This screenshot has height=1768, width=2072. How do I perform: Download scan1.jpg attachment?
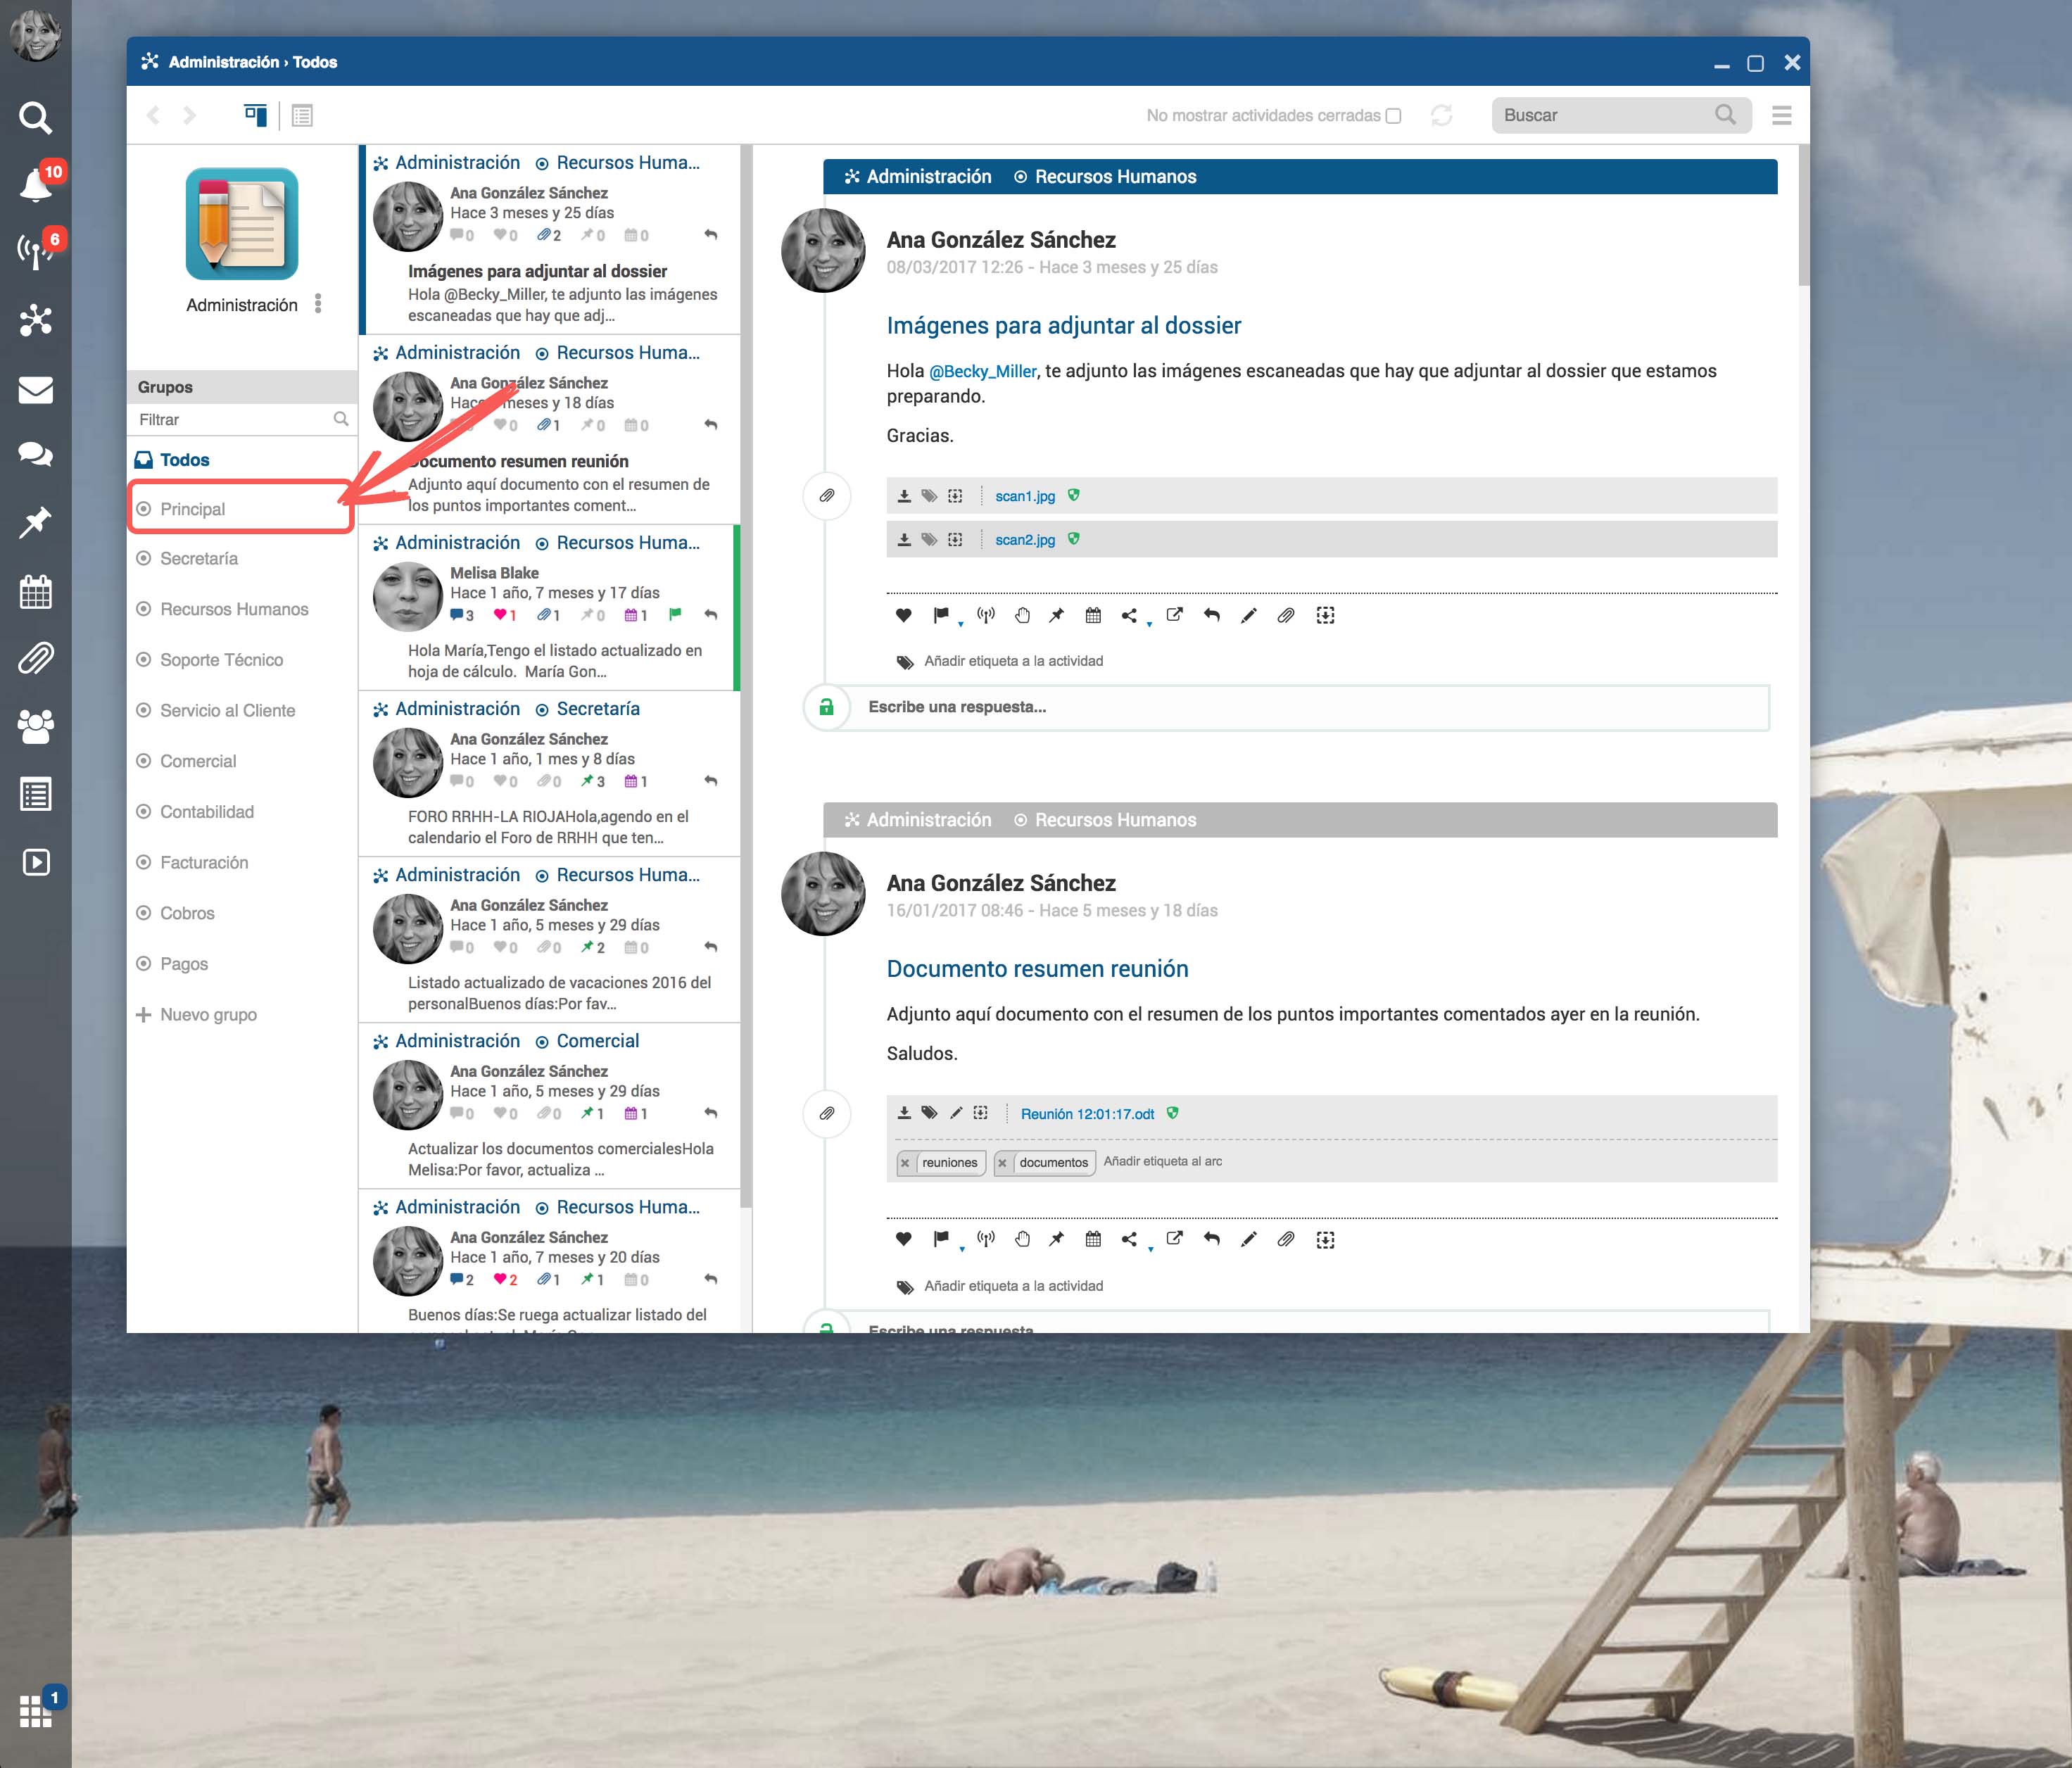click(904, 496)
